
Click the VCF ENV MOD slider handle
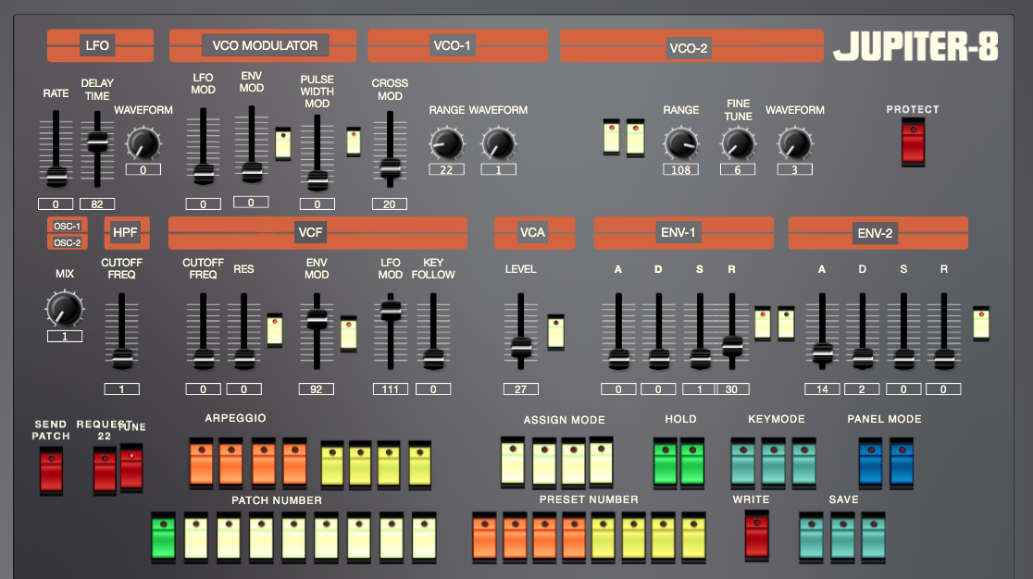(x=317, y=319)
